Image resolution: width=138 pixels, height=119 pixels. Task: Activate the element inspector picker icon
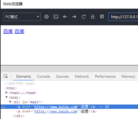[6, 76]
